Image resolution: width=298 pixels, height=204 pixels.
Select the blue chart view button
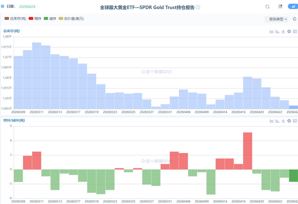click(293, 7)
